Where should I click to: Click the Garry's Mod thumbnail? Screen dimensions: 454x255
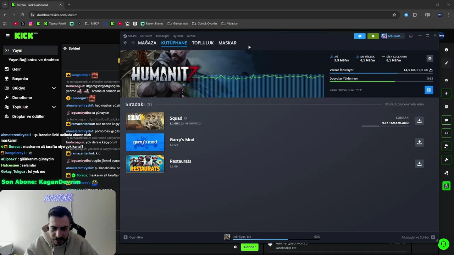145,142
